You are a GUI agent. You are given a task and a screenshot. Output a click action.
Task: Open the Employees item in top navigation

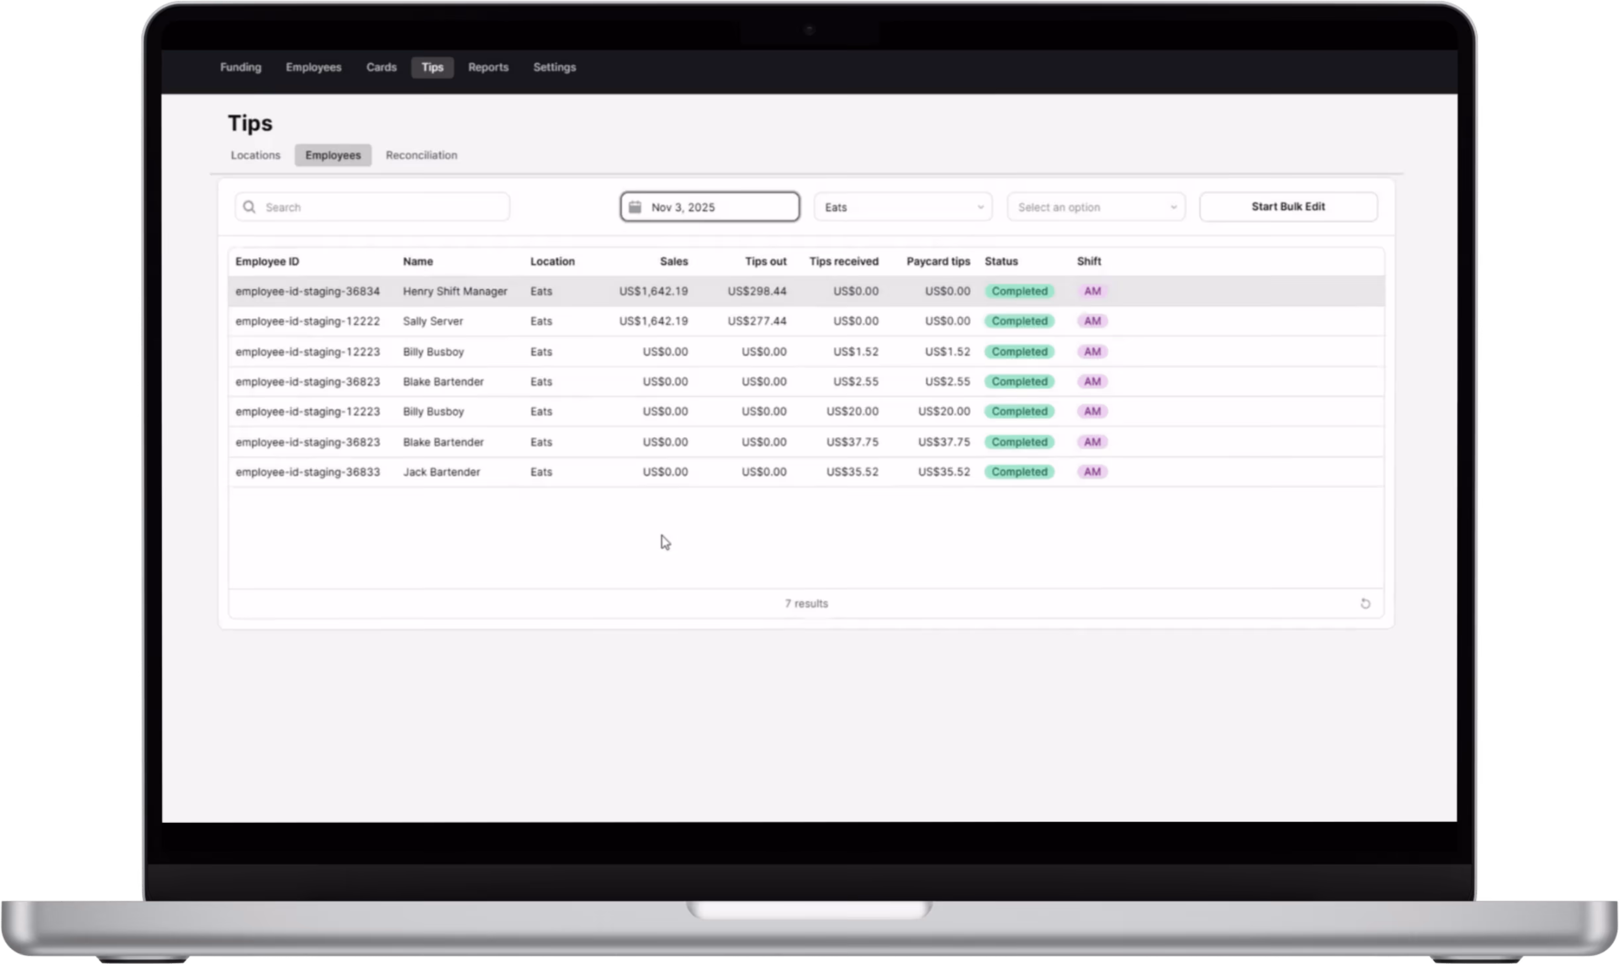[x=313, y=68]
